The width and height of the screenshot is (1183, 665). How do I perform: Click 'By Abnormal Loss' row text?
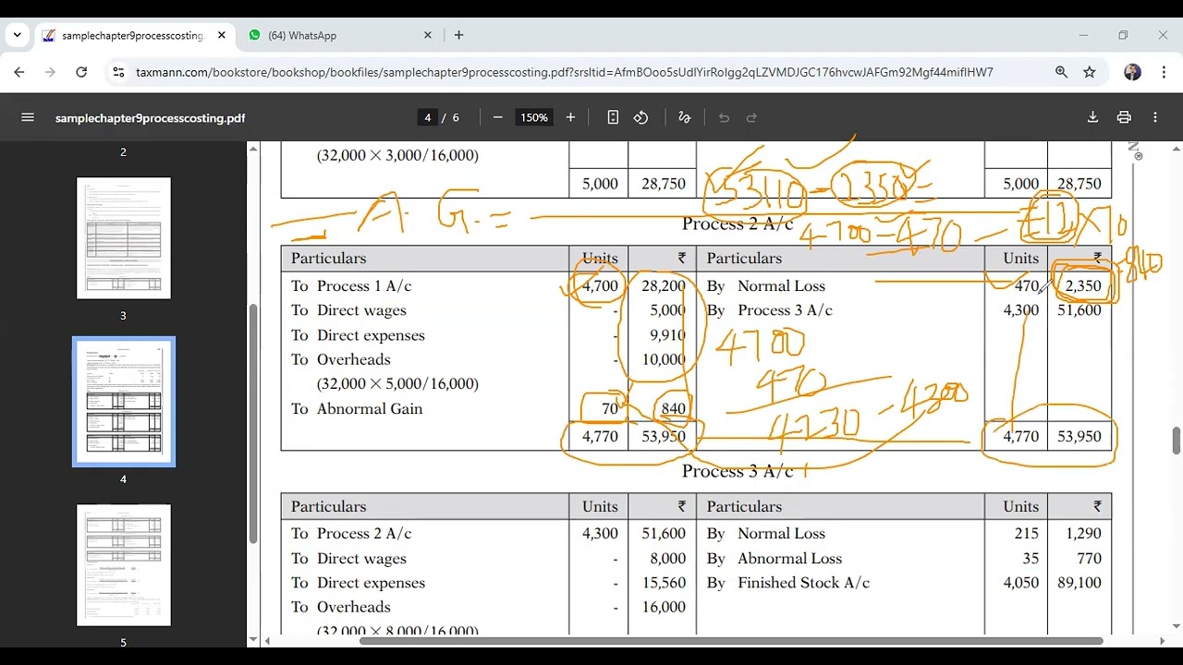[774, 558]
